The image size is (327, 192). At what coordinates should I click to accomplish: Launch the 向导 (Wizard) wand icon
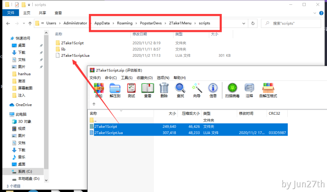pyautogui.click(x=197, y=89)
